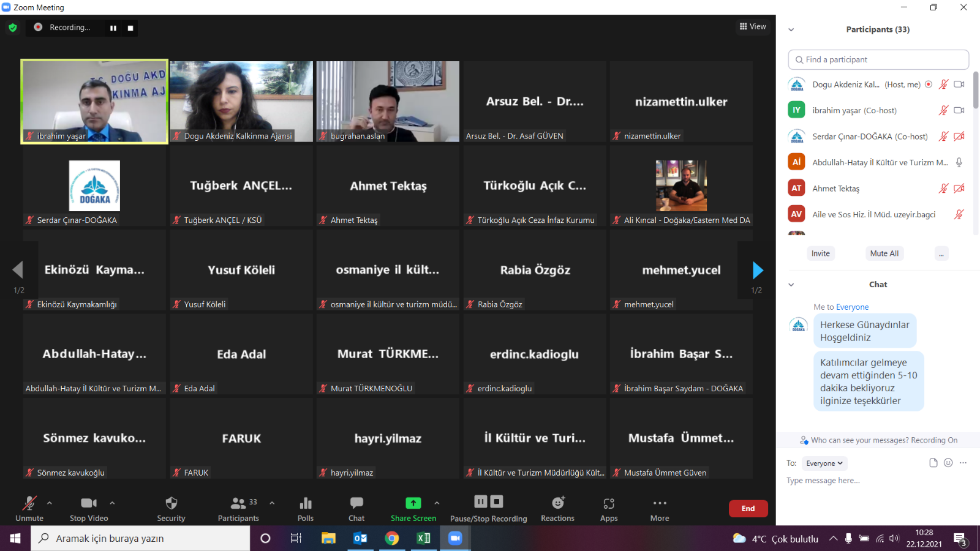980x551 pixels.
Task: Invite participants button
Action: point(821,253)
